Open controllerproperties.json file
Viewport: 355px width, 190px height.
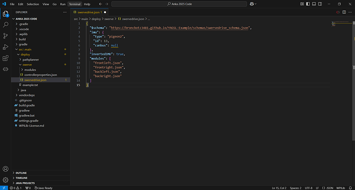pyautogui.click(x=41, y=75)
